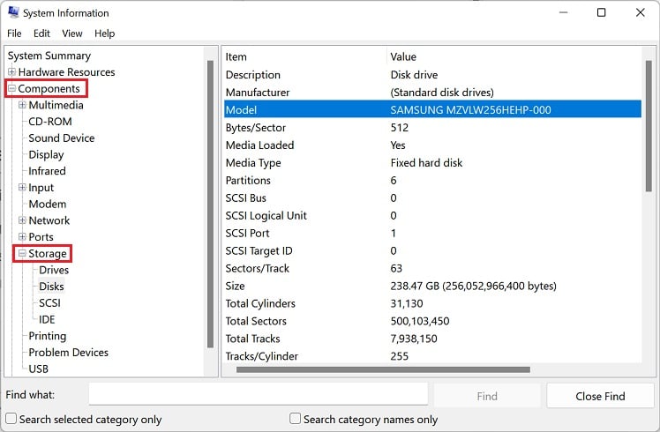Select Drives under Storage

tap(54, 270)
